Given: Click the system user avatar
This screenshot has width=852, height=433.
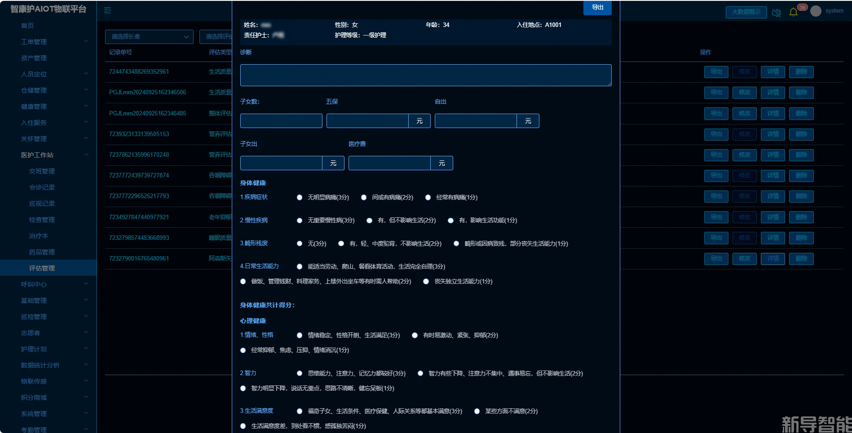Looking at the screenshot, I should tap(816, 11).
